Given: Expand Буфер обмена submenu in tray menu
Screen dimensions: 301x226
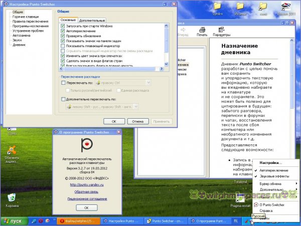Looking at the screenshot, I should tap(276, 184).
